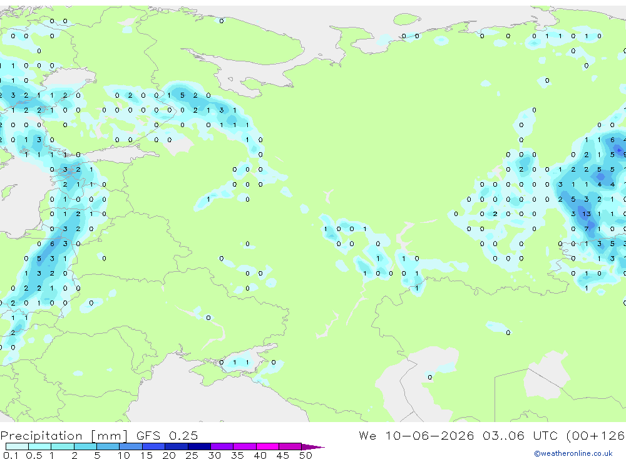The height and width of the screenshot is (459, 626).
Task: Click the '50' legend scale label
Action: tap(306, 455)
